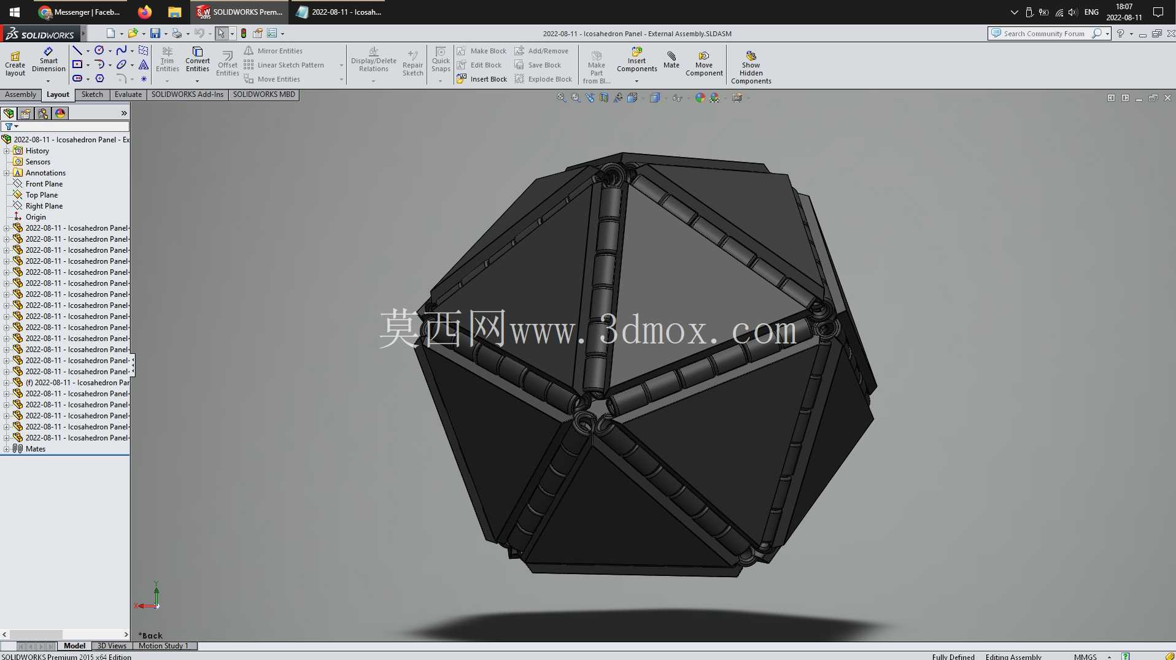Open the Print toolbar icon
Image resolution: width=1176 pixels, height=660 pixels.
coord(177,33)
